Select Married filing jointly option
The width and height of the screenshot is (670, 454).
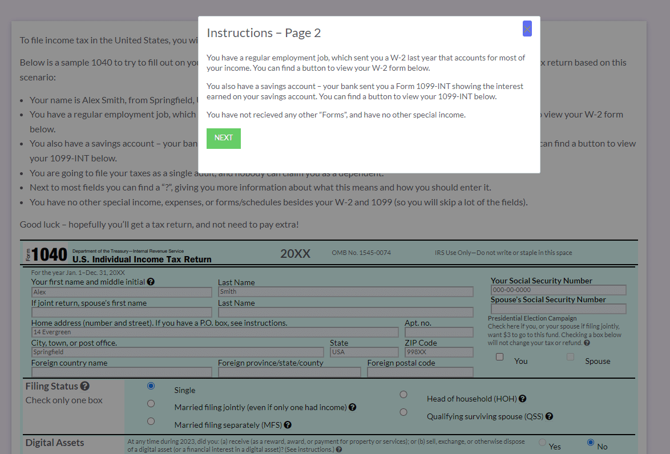151,403
